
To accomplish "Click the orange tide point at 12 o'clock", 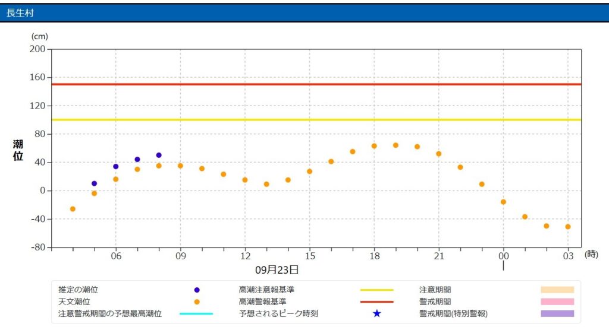I will (245, 180).
